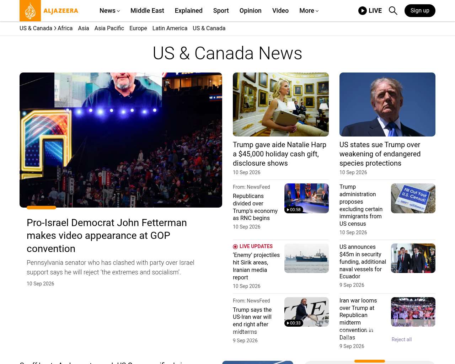Play the 00:58 Republicans divided video
Viewport: 455px width, 364px height.
306,198
